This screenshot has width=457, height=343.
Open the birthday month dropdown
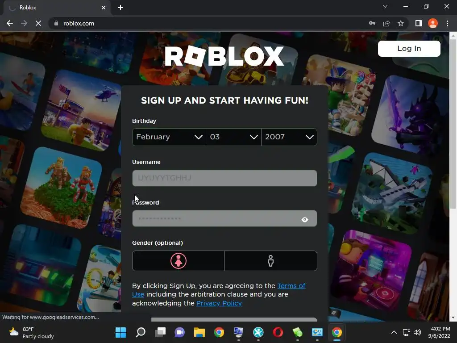tap(169, 137)
